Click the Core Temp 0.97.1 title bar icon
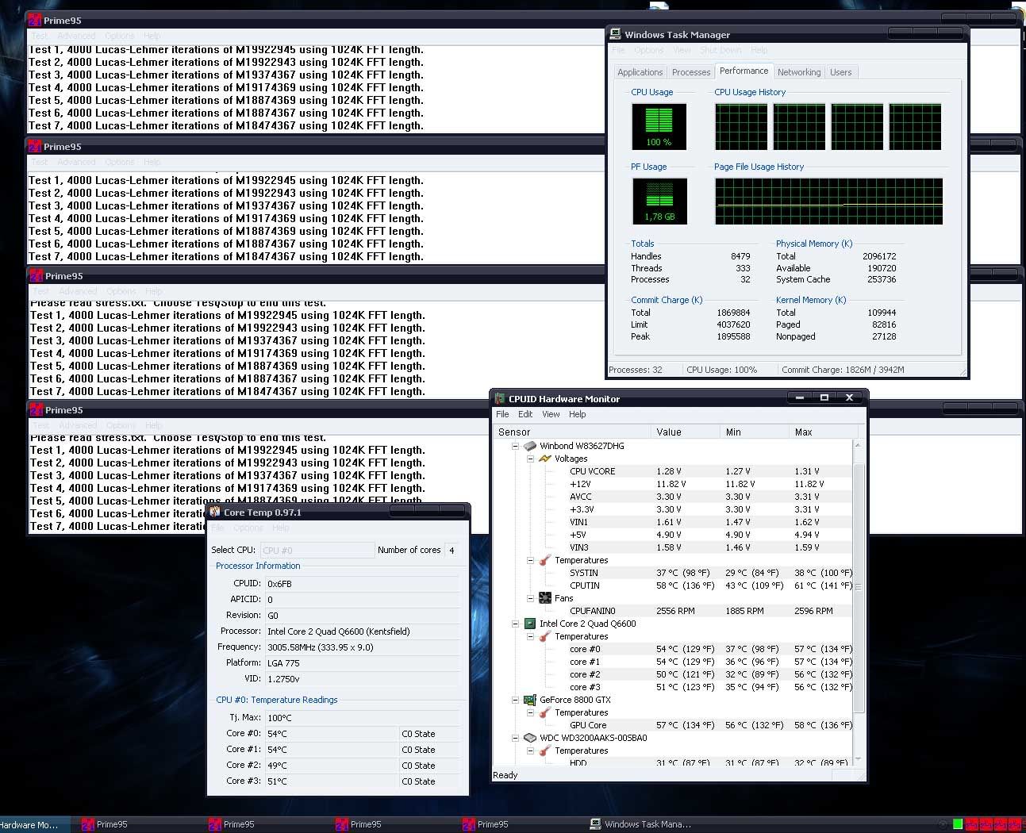Viewport: 1026px width, 833px height. tap(215, 512)
